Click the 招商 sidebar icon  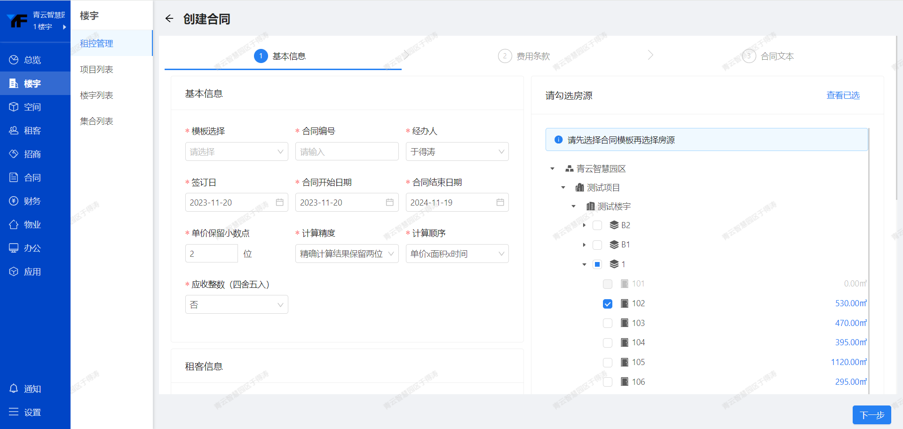[14, 154]
